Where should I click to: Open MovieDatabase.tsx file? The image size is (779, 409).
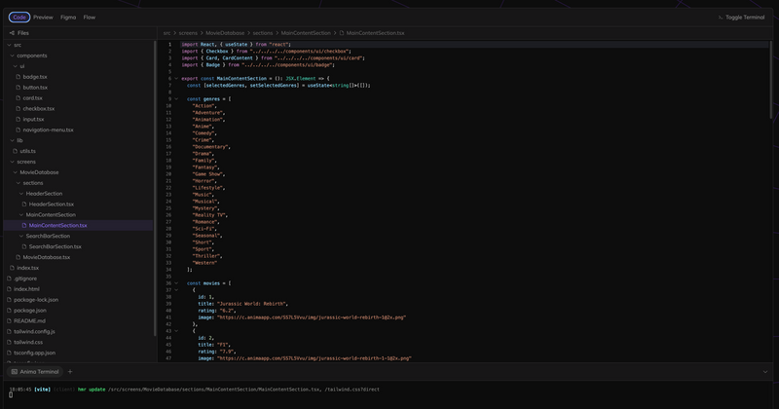pyautogui.click(x=46, y=257)
